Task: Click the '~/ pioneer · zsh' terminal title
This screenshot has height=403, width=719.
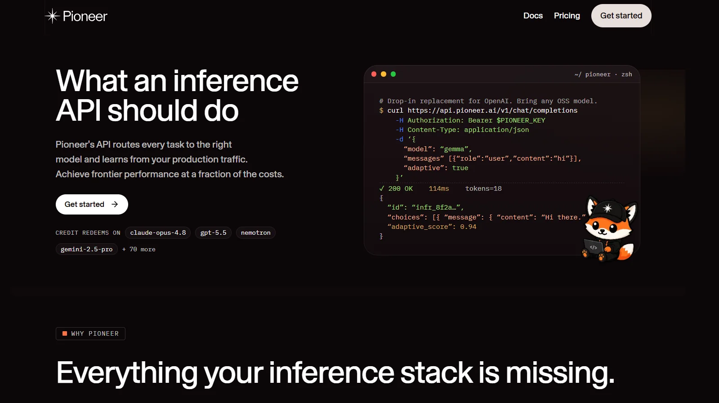Action: pyautogui.click(x=603, y=74)
